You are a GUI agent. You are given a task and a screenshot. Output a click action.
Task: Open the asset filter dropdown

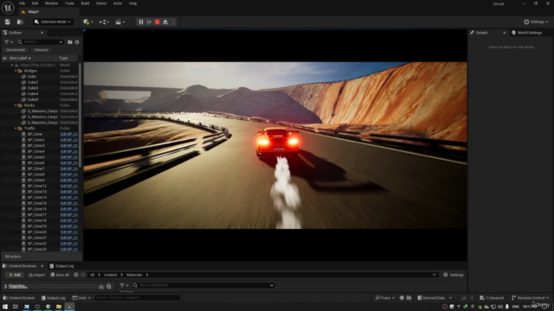124,285
